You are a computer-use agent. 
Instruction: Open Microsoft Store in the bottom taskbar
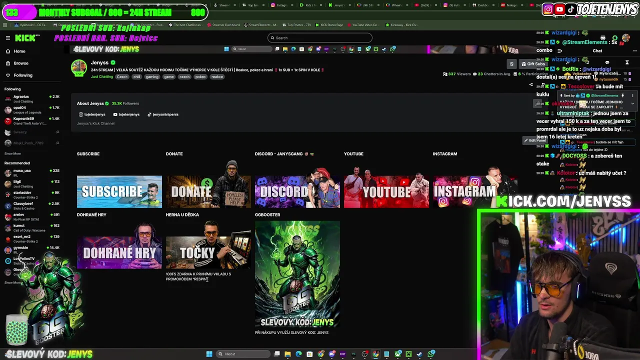309,354
